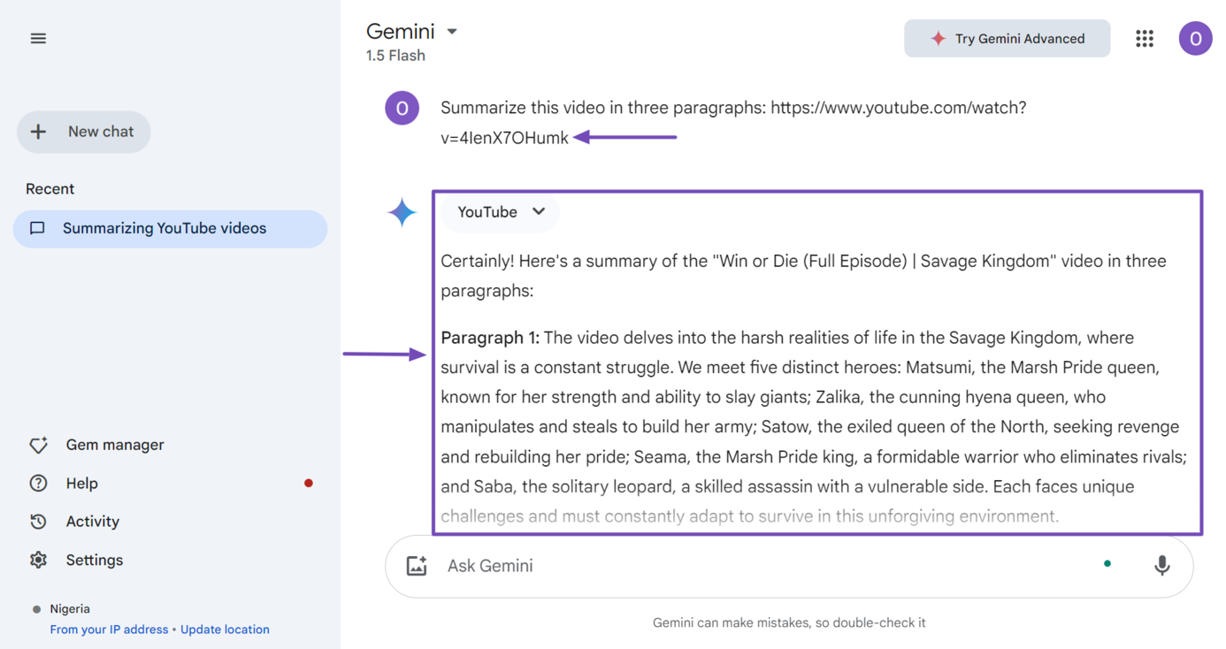1226x649 pixels.
Task: Click the '1.5 Flash' model label
Action: click(395, 56)
